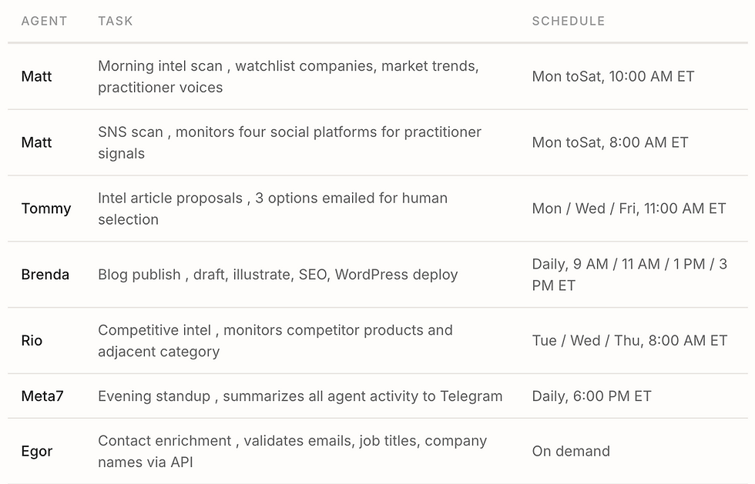Screen dimensions: 755x484
Task: Click the Rio agent name
Action: 32,341
